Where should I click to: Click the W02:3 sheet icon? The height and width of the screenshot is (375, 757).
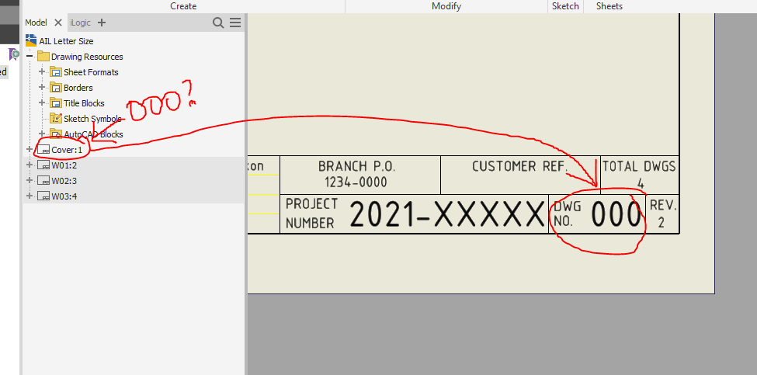click(x=44, y=181)
